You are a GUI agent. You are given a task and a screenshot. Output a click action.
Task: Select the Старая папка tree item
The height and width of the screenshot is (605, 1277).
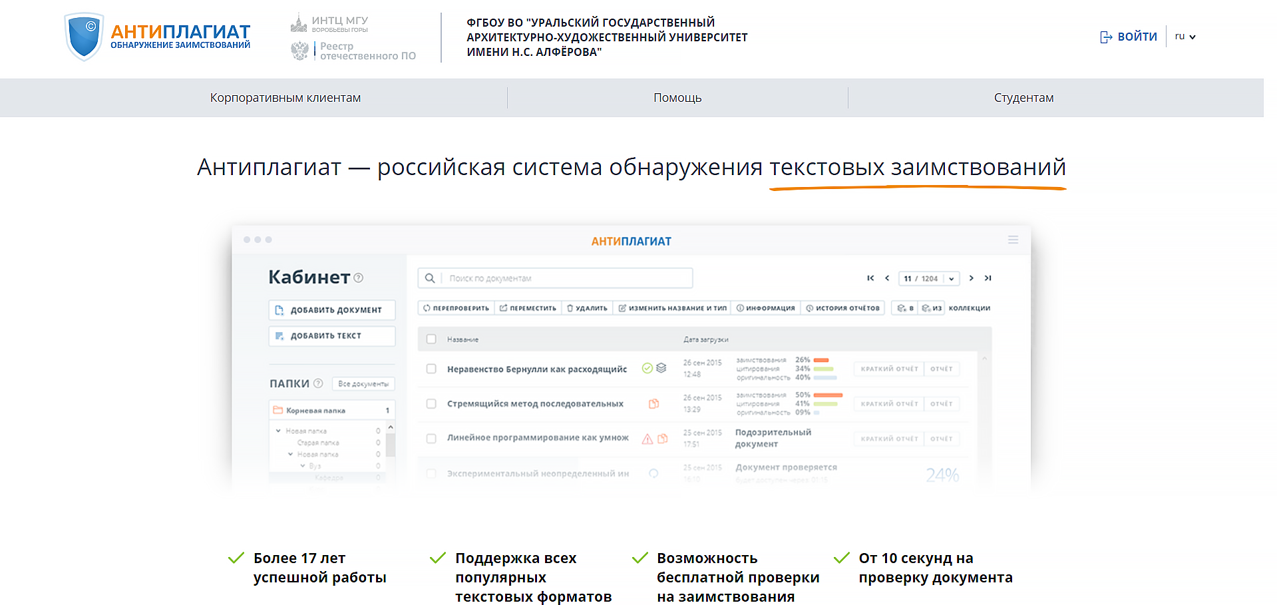pos(318,443)
